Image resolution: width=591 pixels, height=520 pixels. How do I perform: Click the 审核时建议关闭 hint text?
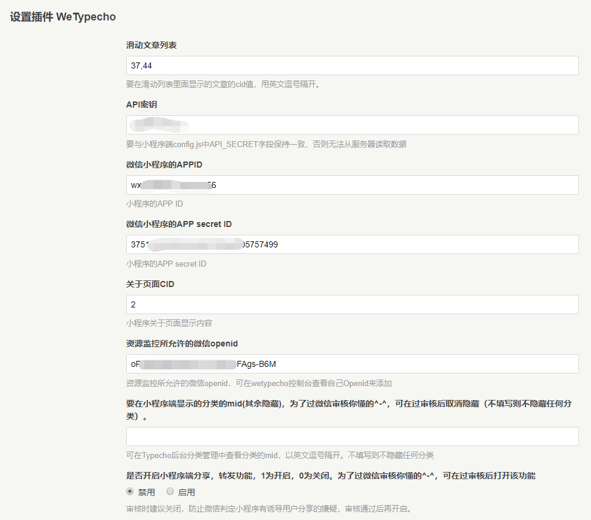(x=269, y=509)
